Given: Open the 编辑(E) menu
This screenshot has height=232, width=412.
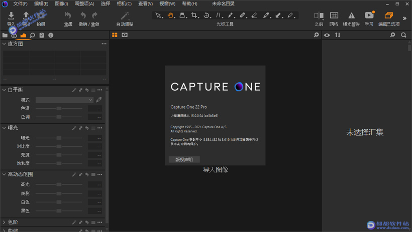Looking at the screenshot, I should click(x=41, y=4).
